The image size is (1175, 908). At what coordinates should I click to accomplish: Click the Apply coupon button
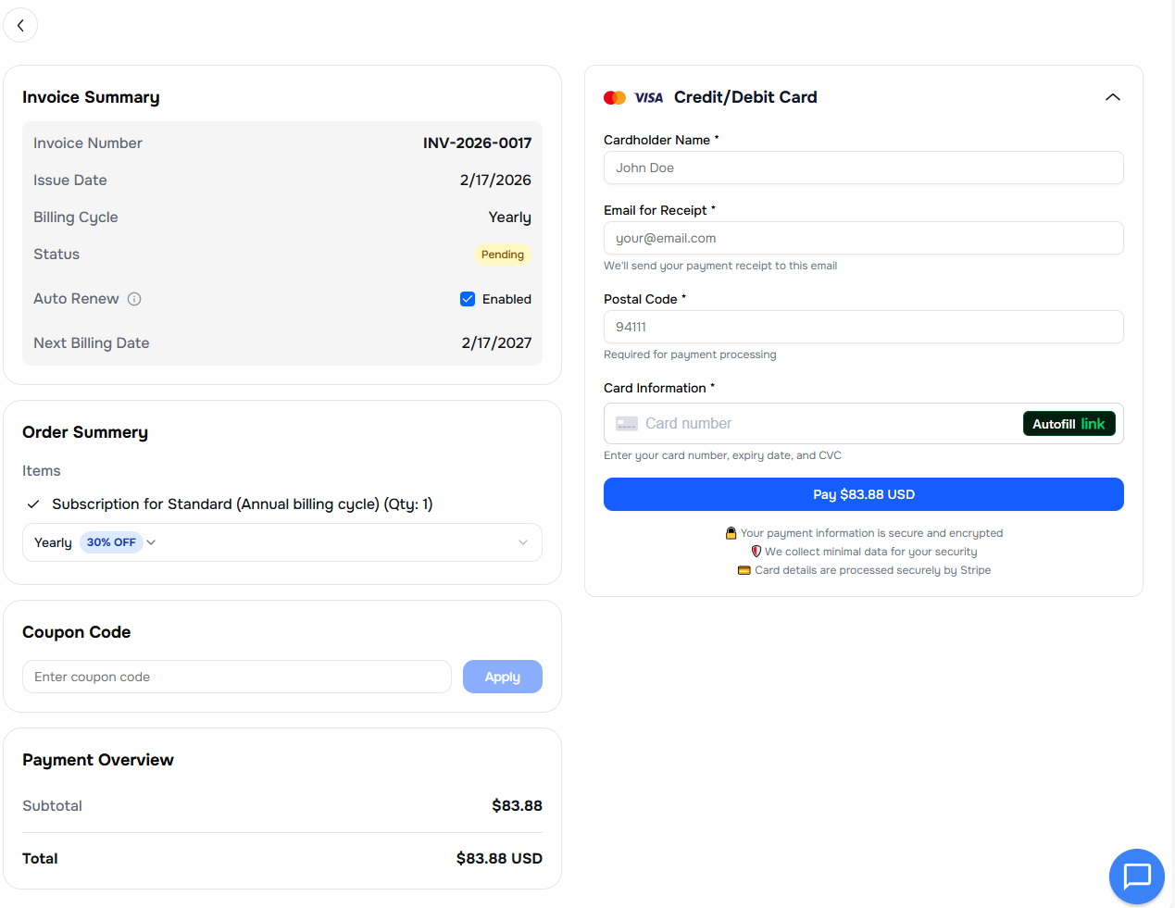tap(502, 677)
